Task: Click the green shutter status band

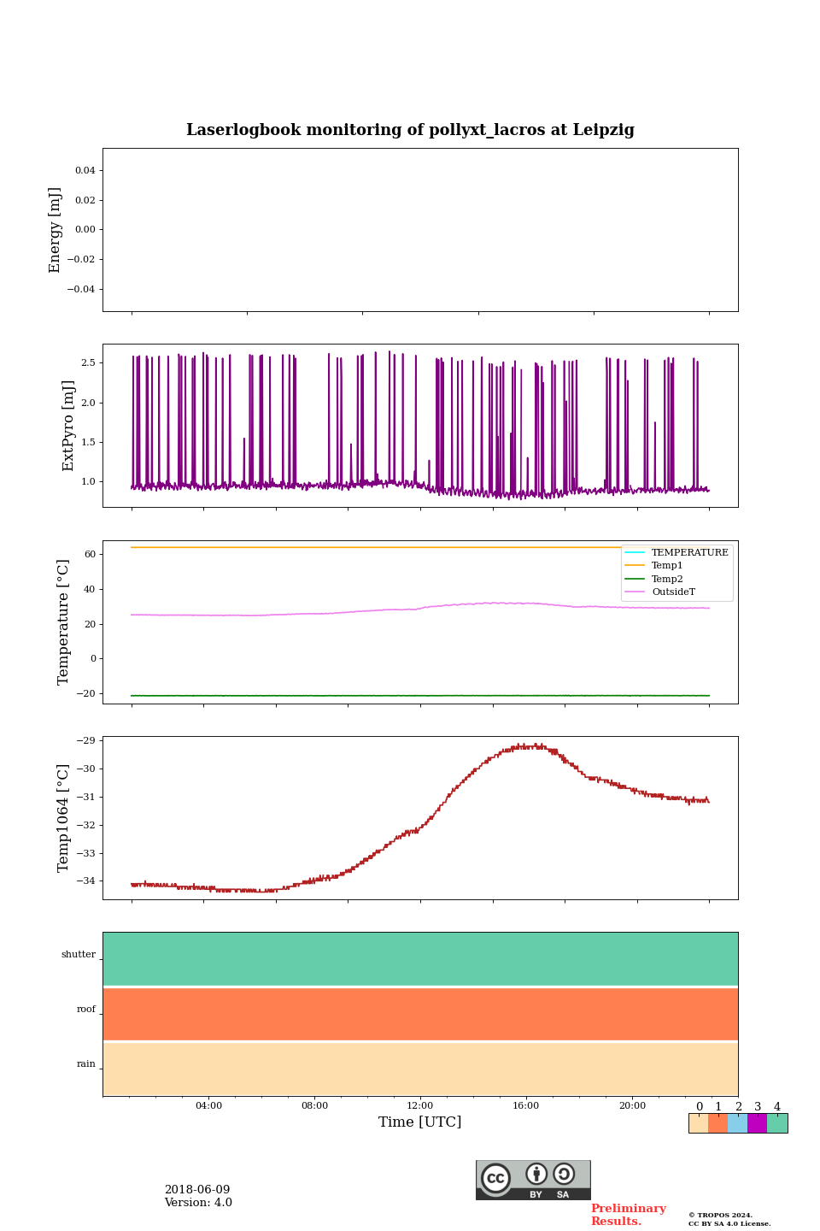Action: (x=420, y=959)
